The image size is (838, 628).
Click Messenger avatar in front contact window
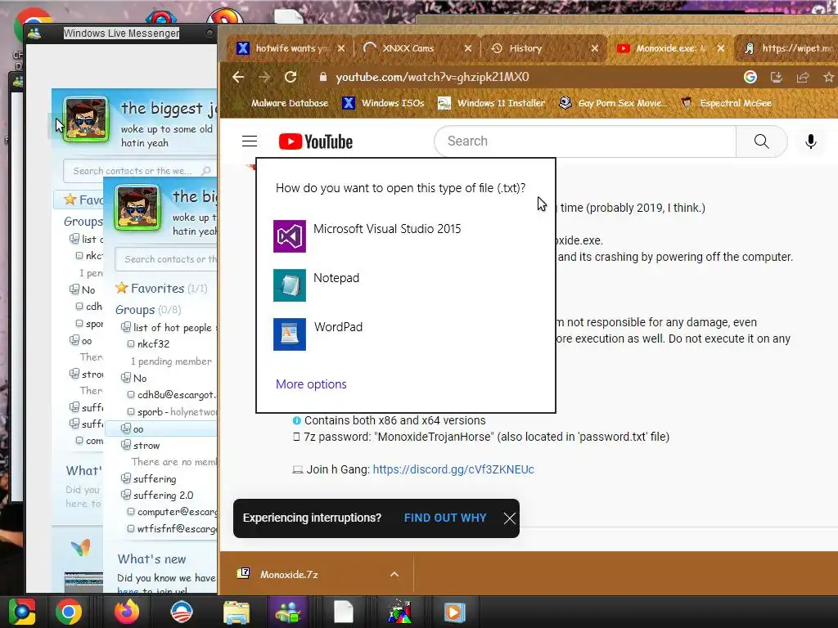137,208
